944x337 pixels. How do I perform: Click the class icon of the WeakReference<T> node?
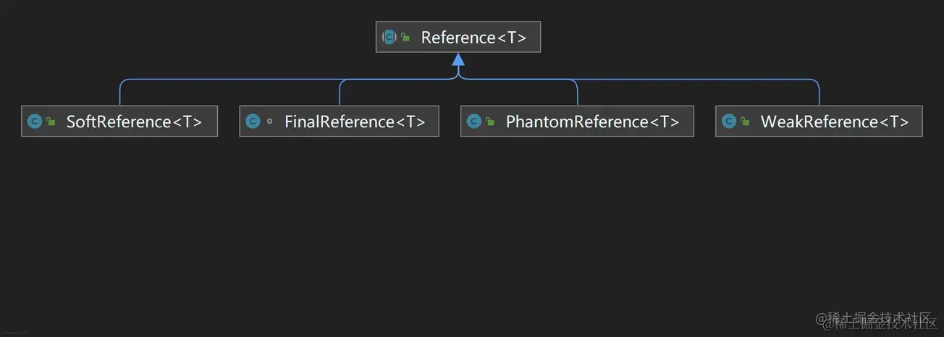pyautogui.click(x=728, y=121)
